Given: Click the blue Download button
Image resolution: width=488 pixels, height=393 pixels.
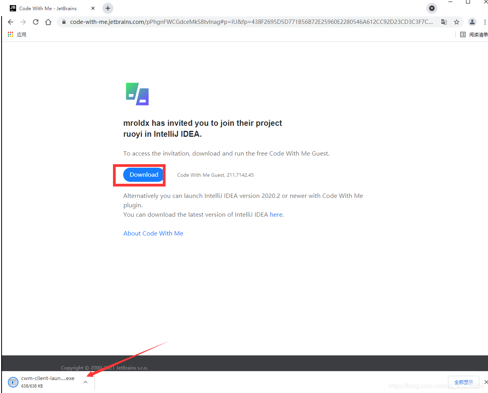Looking at the screenshot, I should (x=144, y=175).
